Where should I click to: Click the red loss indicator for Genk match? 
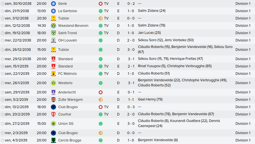pos(100,4)
